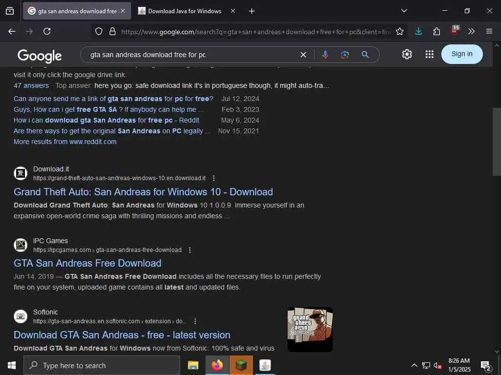The image size is (501, 375).
Task: Click scrollbar down arrow
Action: click(497, 351)
